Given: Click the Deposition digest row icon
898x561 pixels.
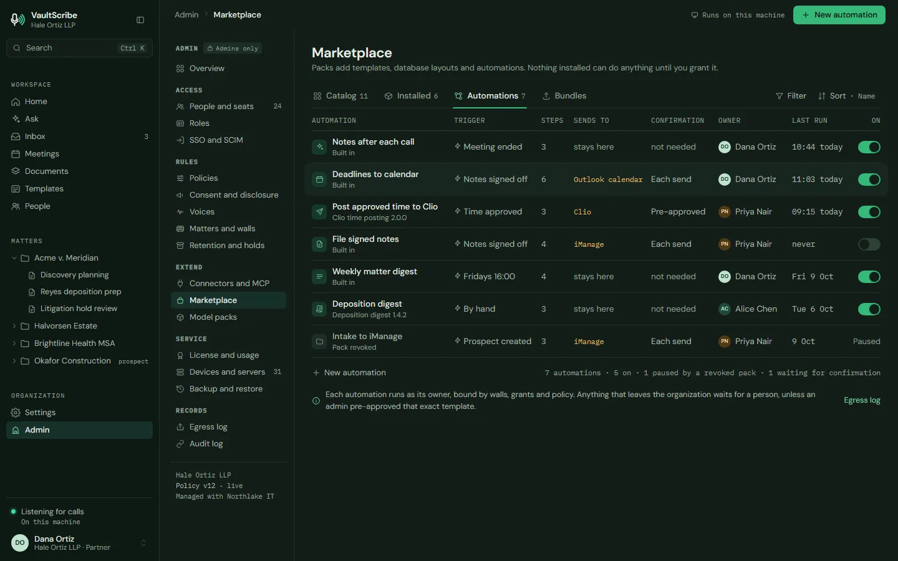Looking at the screenshot, I should point(319,309).
